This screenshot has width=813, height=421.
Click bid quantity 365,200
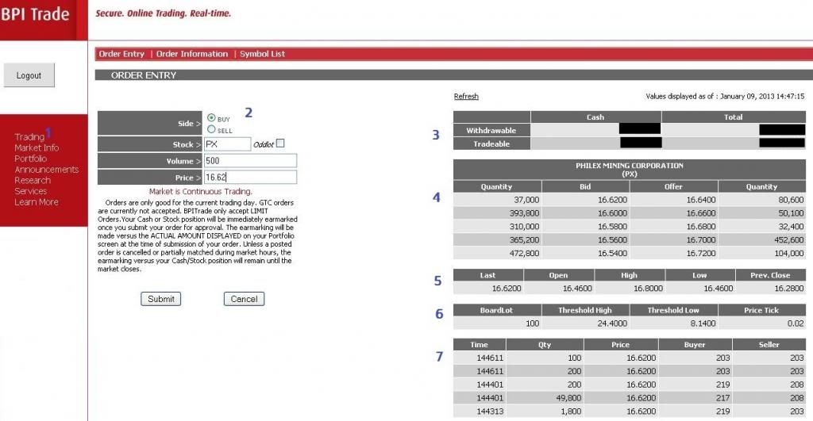coord(524,239)
